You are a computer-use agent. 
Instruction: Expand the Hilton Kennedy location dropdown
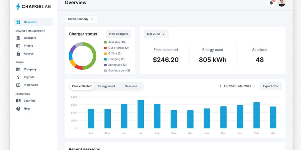click(x=81, y=19)
